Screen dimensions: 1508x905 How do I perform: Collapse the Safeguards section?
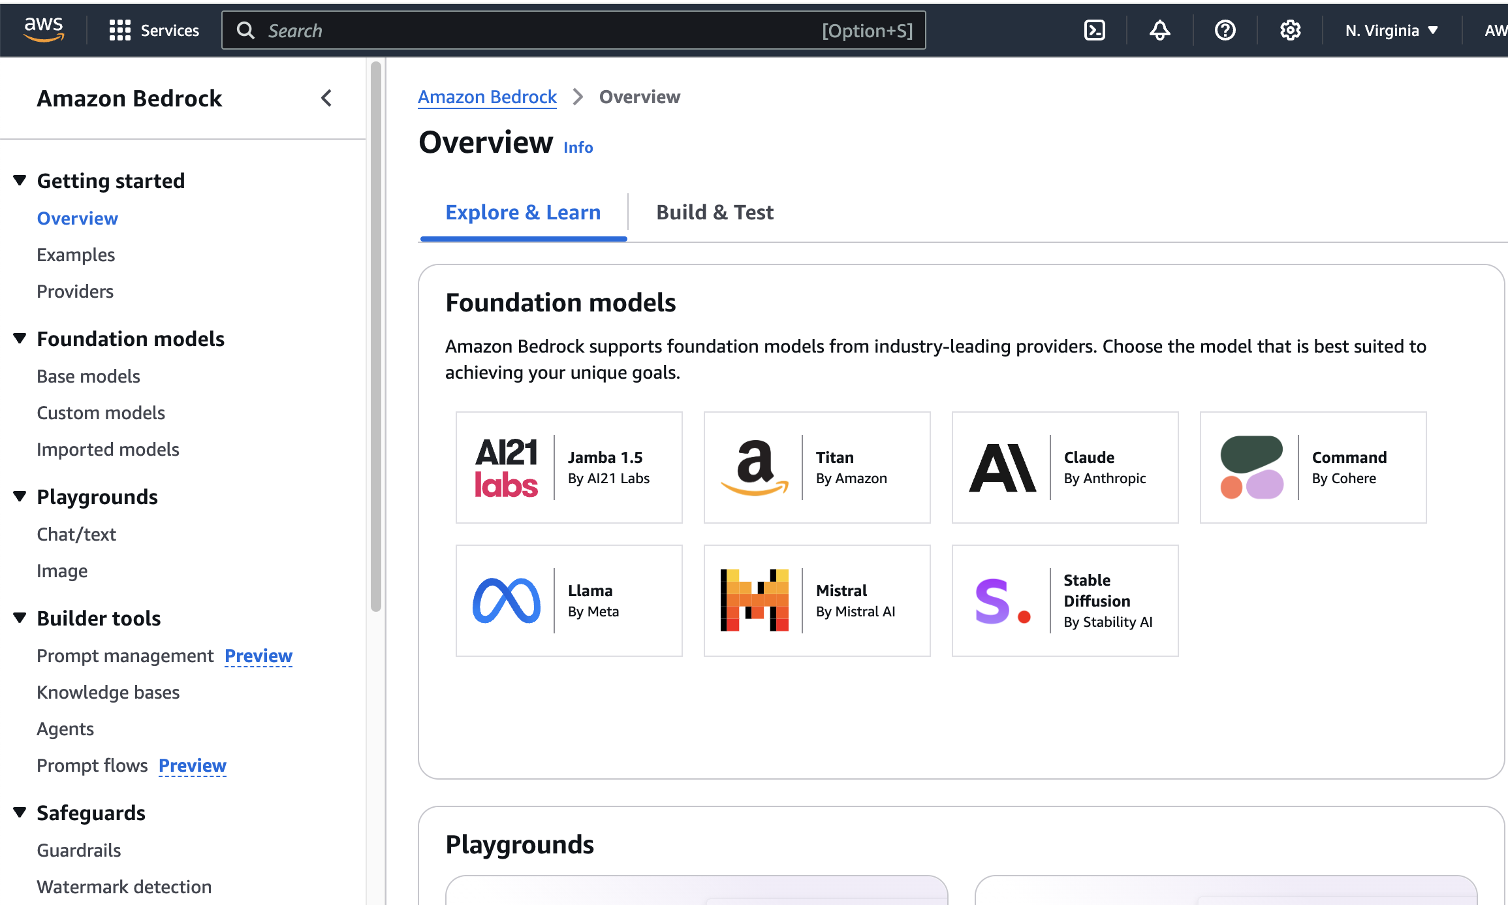pos(20,812)
